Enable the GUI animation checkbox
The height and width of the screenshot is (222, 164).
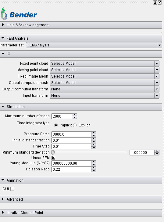pos(12,189)
